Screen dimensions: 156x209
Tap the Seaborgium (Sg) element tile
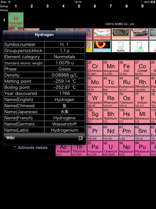[x=95, y=115]
